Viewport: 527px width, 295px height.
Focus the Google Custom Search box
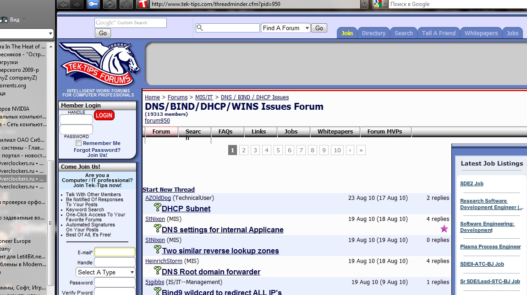point(131,23)
